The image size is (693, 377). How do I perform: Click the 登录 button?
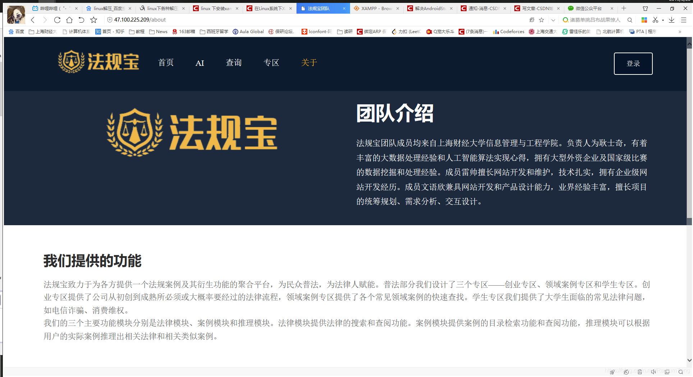click(x=633, y=63)
